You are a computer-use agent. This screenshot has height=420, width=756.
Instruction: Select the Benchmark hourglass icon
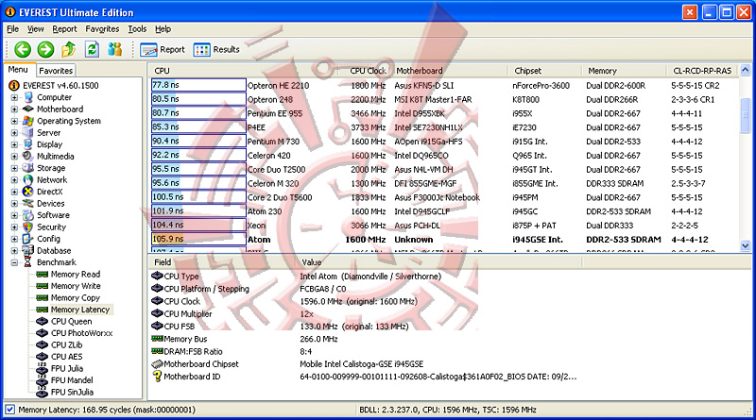click(28, 262)
